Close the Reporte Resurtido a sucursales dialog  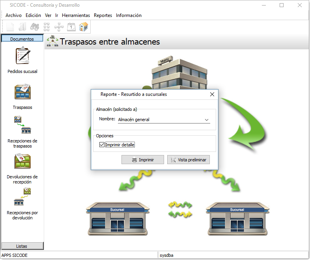coord(212,94)
